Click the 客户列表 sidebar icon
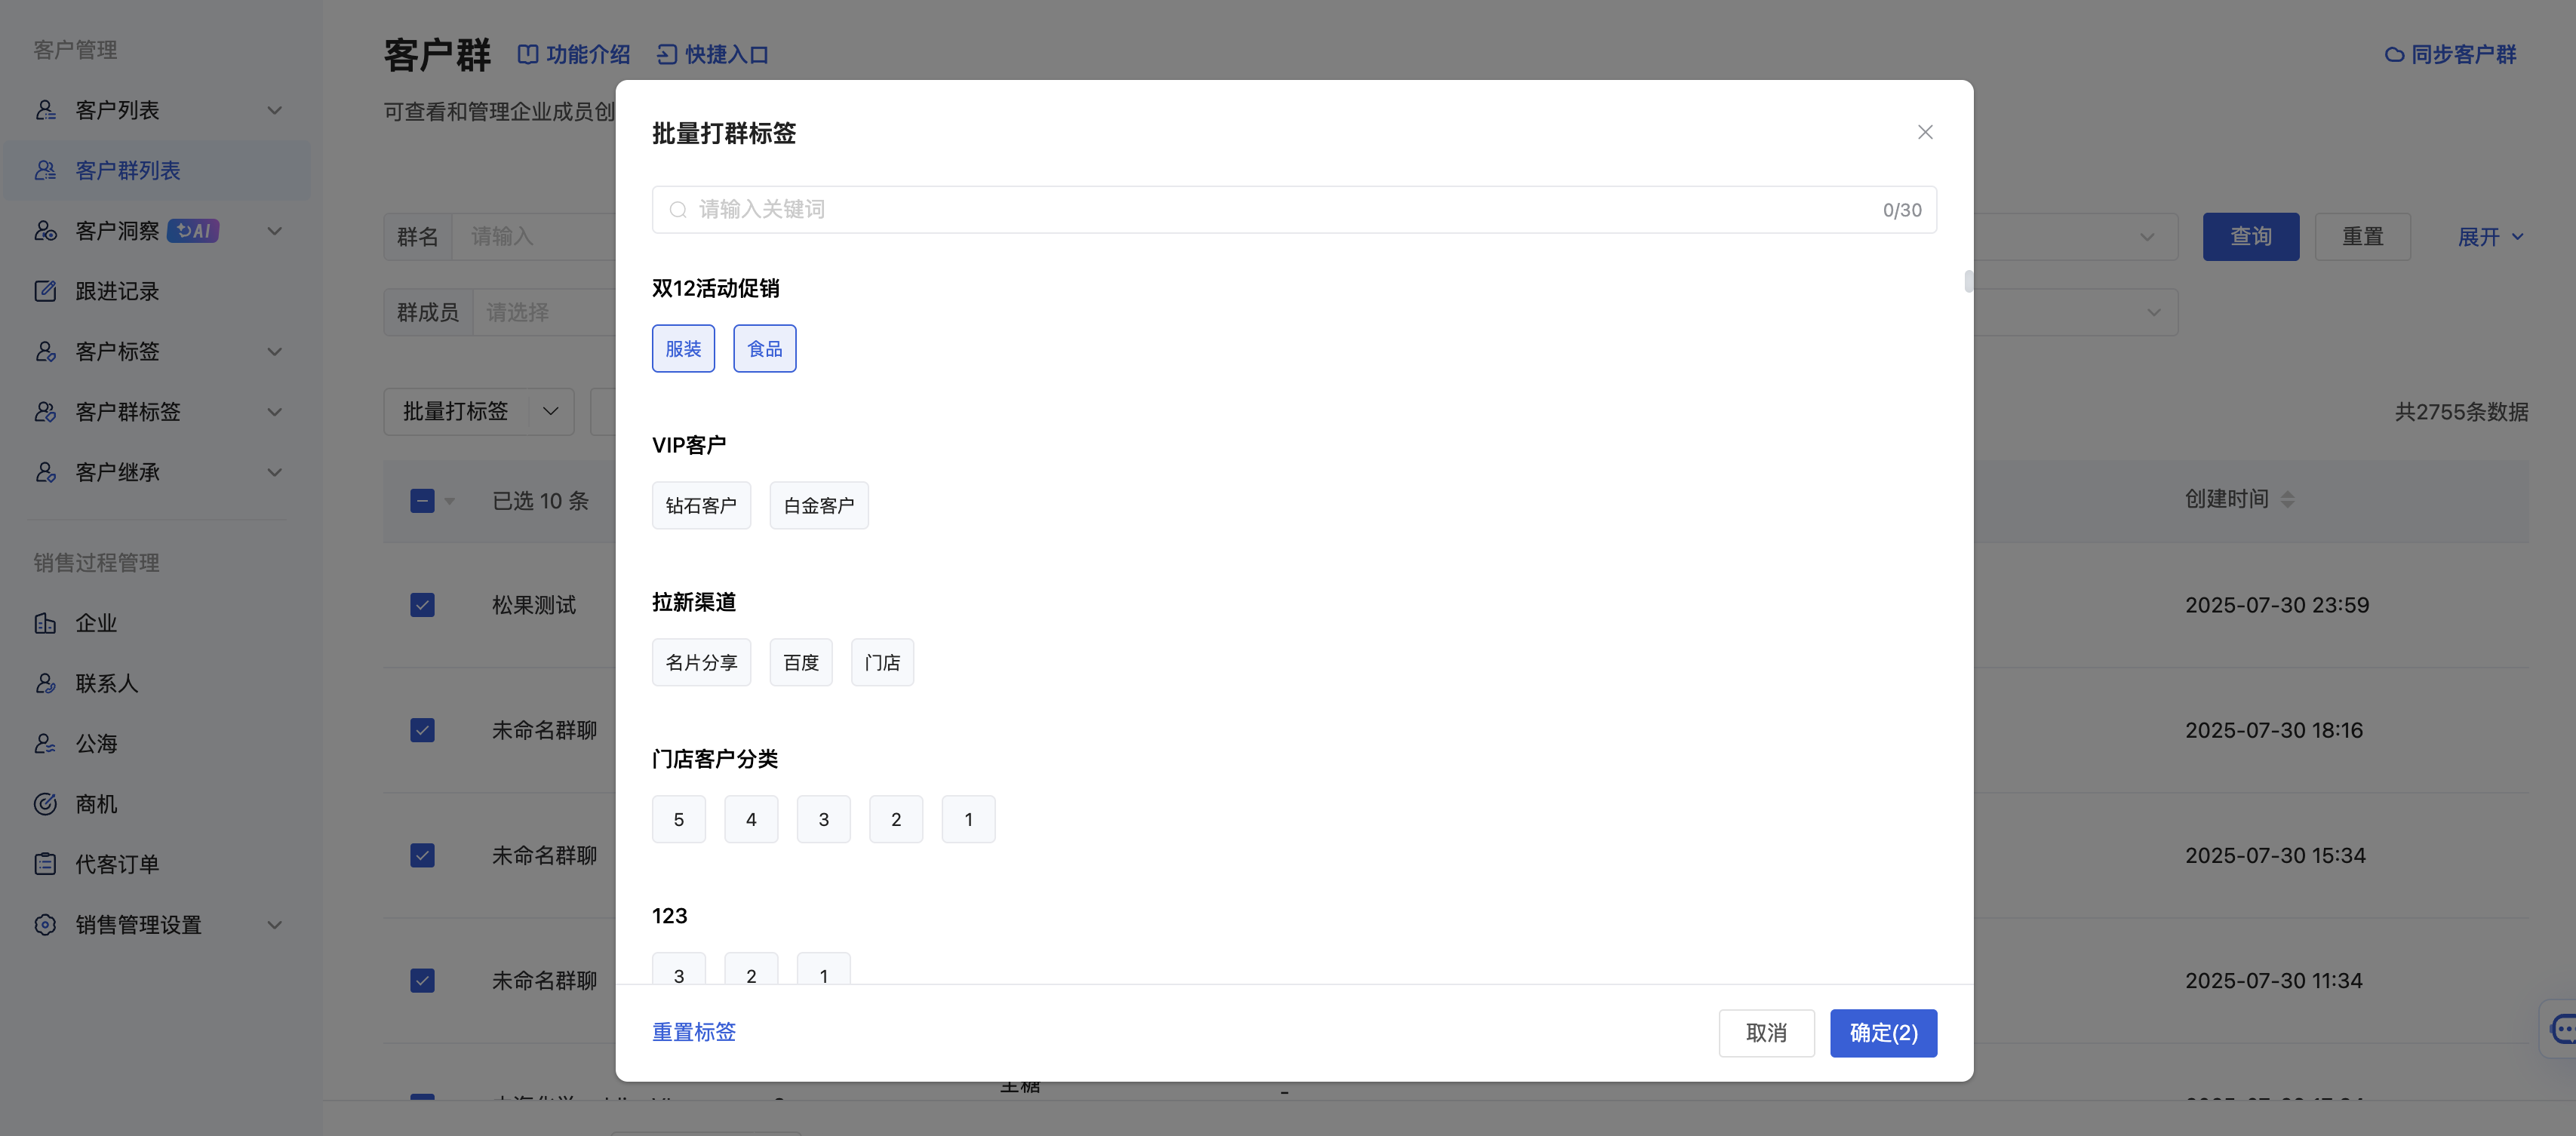Image resolution: width=2576 pixels, height=1136 pixels. pos(45,110)
